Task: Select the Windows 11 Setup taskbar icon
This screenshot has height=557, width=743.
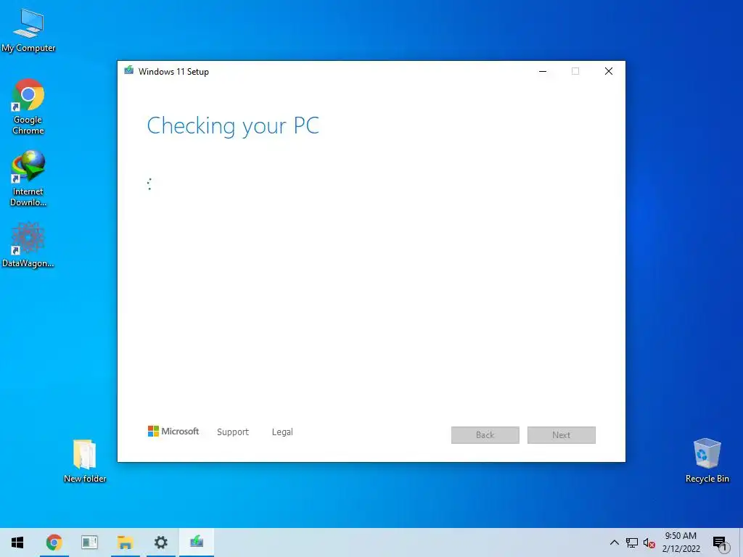Action: (x=197, y=542)
